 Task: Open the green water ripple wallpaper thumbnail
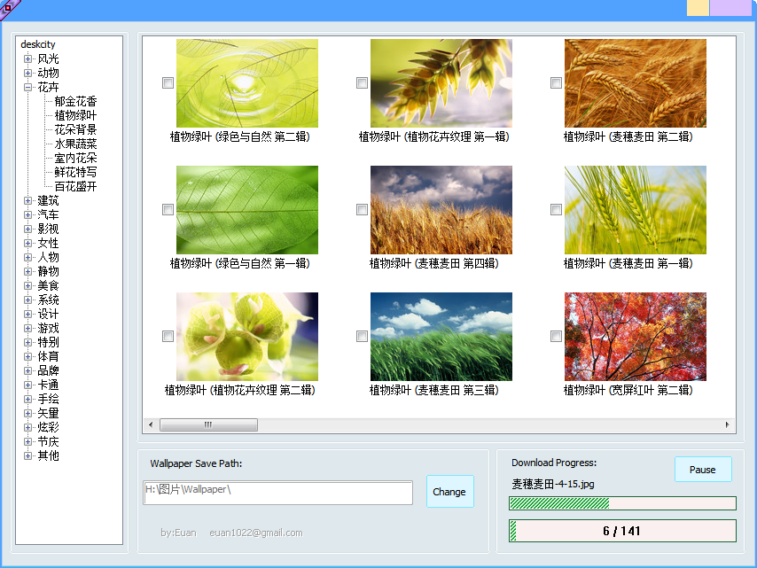(246, 82)
